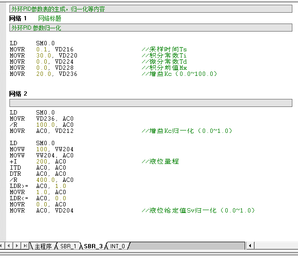
Task: Click the empty network 2 comment box
Action: pos(151,103)
